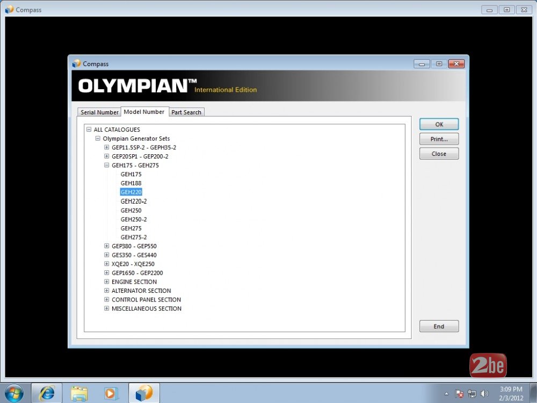537x403 pixels.
Task: Minimize the outer Compass window
Action: 489,10
